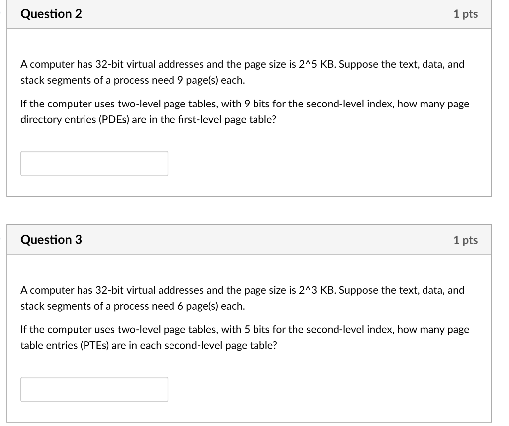Click '9 bits for the second-level index' text
This screenshot has width=509, height=426.
[x=319, y=104]
